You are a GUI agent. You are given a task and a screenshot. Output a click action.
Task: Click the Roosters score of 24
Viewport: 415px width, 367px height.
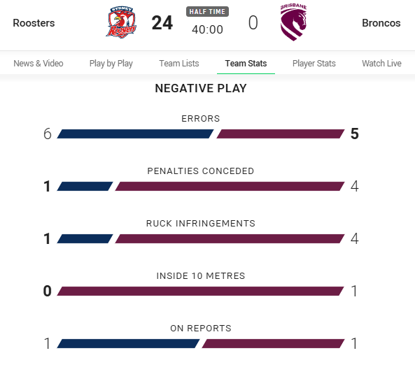162,23
